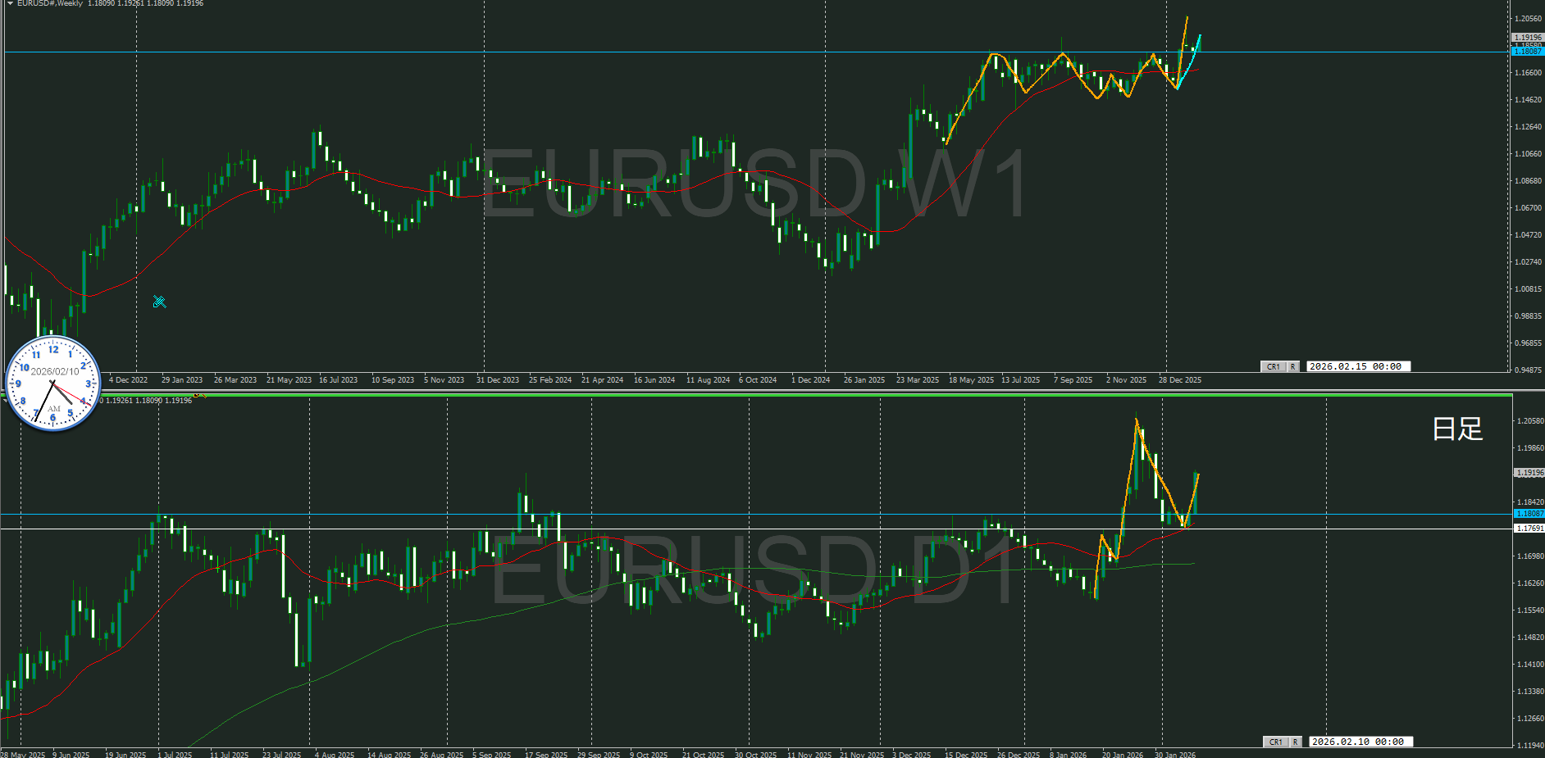Click the 30 Jan 2026 daily time label
Image resolution: width=1545 pixels, height=758 pixels.
pyautogui.click(x=1174, y=755)
